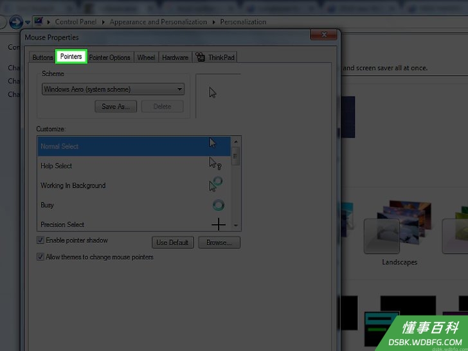
Task: Select the Help Select pointer row
Action: click(x=134, y=166)
